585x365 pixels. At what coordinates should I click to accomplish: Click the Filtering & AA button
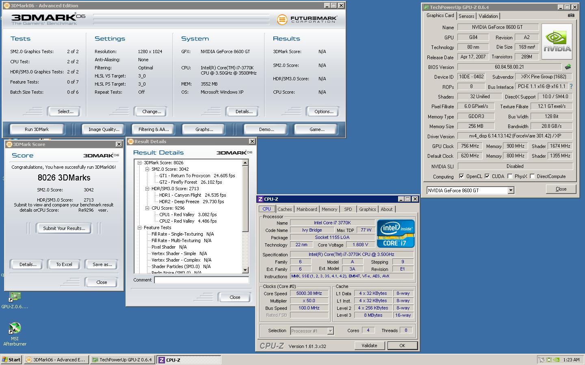pyautogui.click(x=154, y=129)
